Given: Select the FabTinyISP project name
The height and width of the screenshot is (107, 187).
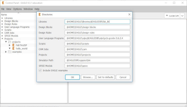Looking at the screenshot, I should point(21,45).
